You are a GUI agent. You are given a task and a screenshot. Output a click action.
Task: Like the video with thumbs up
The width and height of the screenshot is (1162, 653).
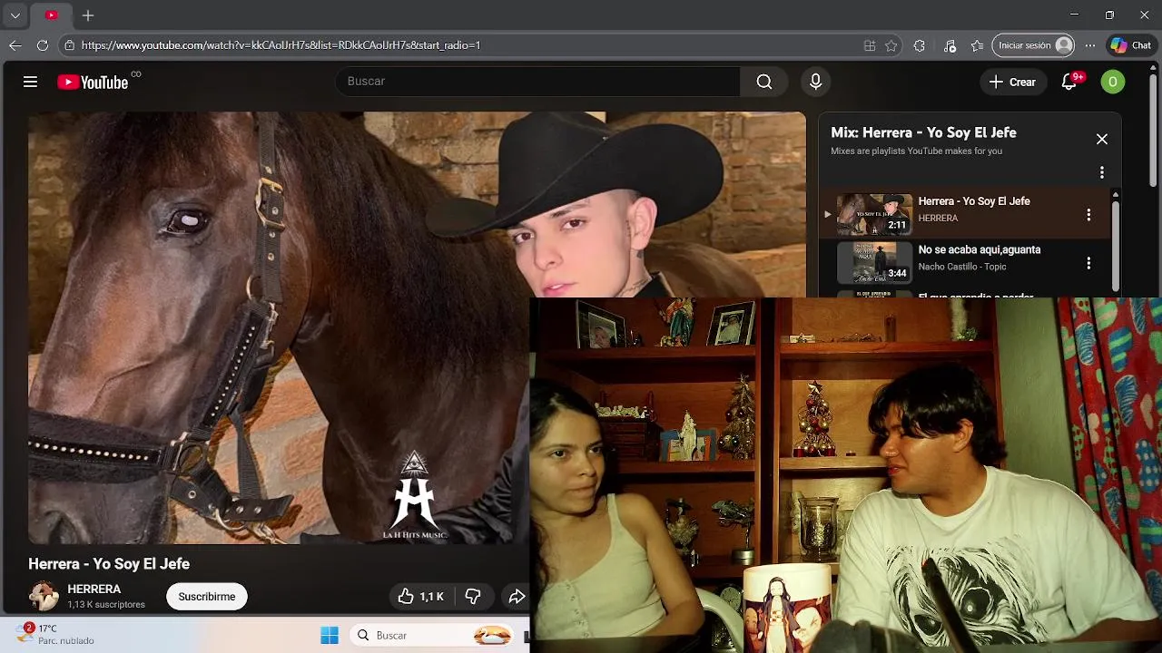420,597
